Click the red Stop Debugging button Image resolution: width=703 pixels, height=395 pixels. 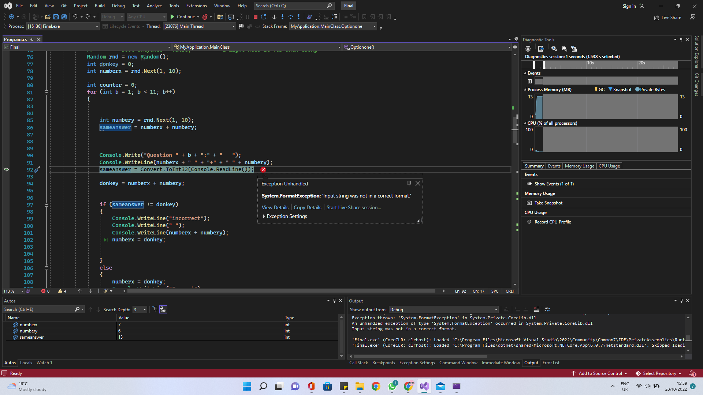[x=256, y=17]
